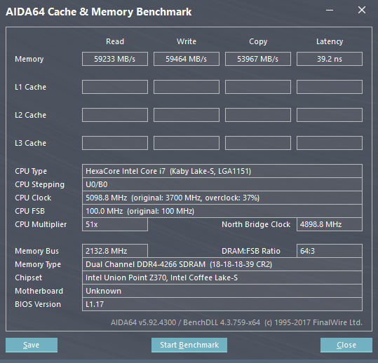This screenshot has height=363, width=378.
Task: Click the BIOS Version L1.17 field
Action: coord(222,304)
